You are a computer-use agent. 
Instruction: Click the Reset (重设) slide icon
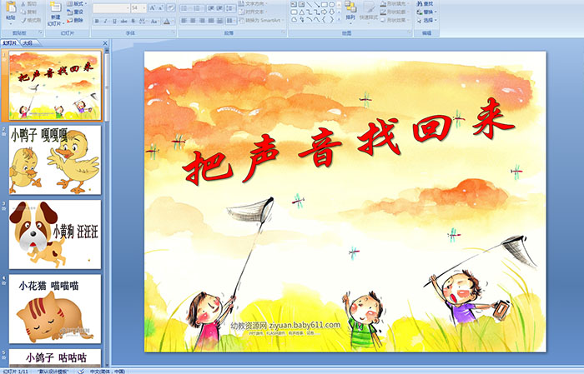[x=69, y=12]
